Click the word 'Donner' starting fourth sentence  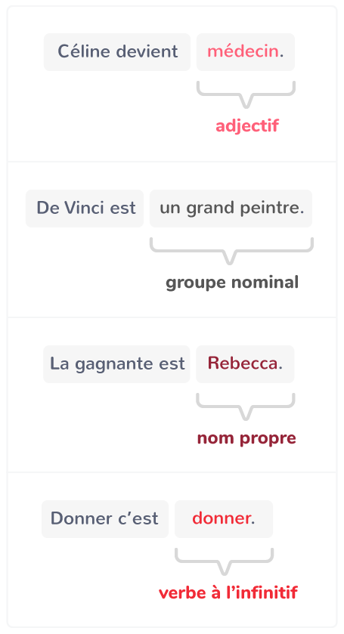(76, 519)
